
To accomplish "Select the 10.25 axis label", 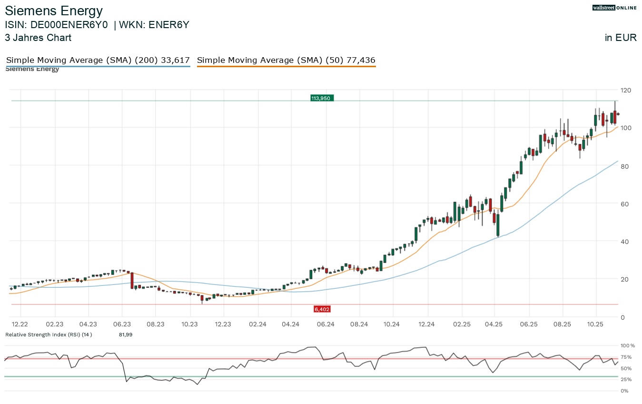I will (595, 324).
